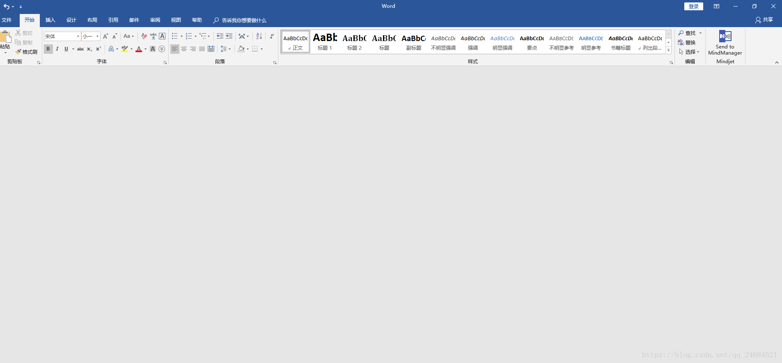Toggle strikethrough abc formatting
Image resolution: width=782 pixels, height=363 pixels.
click(80, 49)
